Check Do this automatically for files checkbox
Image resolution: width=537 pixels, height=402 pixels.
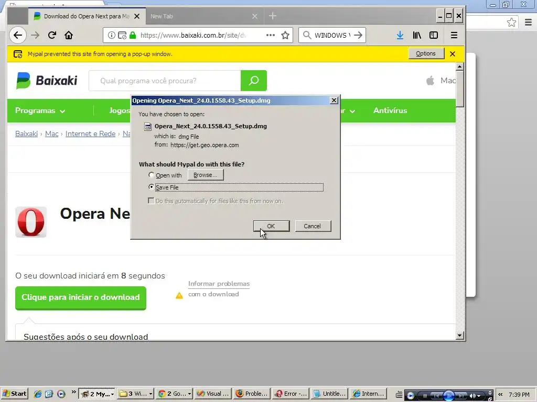point(151,200)
